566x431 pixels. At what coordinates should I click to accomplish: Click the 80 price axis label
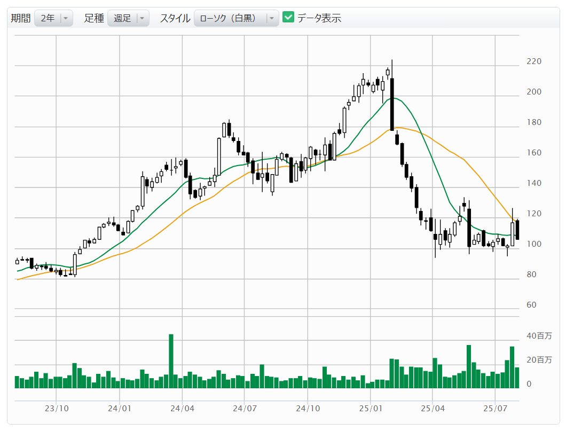coord(531,275)
